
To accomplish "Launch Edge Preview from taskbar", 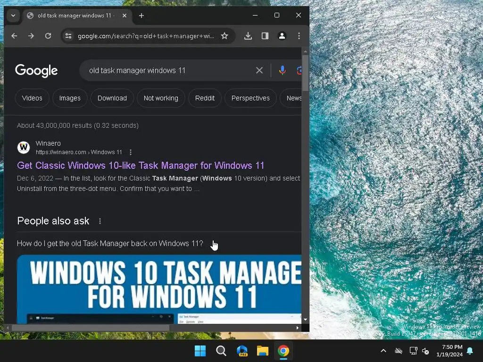I will point(242,351).
